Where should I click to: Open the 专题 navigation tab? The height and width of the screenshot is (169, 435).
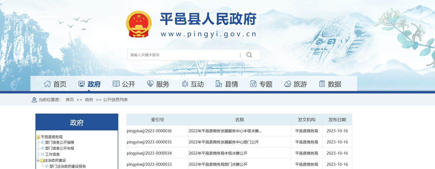[x=266, y=84]
